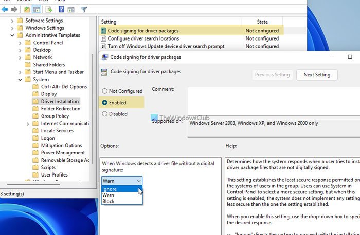
Task: Click the Show/Hide action pane icon
Action: point(71,9)
